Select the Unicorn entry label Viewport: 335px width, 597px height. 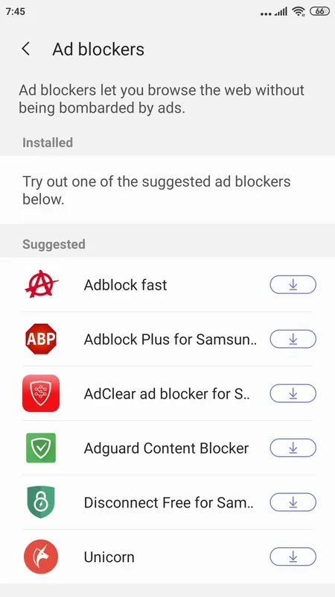coord(109,557)
